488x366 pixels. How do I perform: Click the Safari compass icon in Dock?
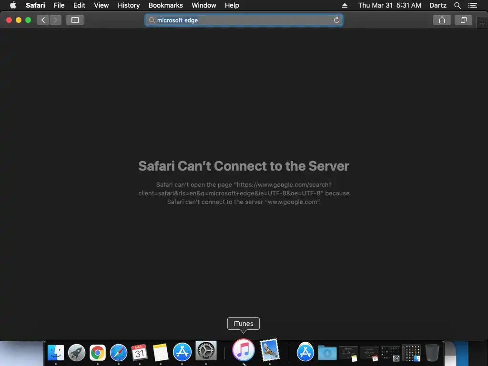tap(119, 353)
